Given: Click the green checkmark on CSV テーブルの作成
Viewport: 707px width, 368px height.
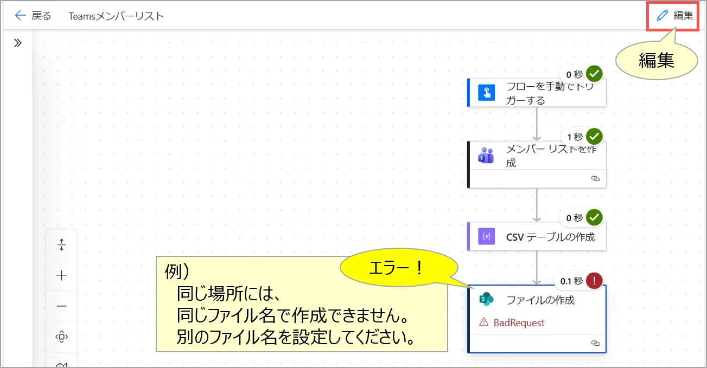Looking at the screenshot, I should point(595,217).
